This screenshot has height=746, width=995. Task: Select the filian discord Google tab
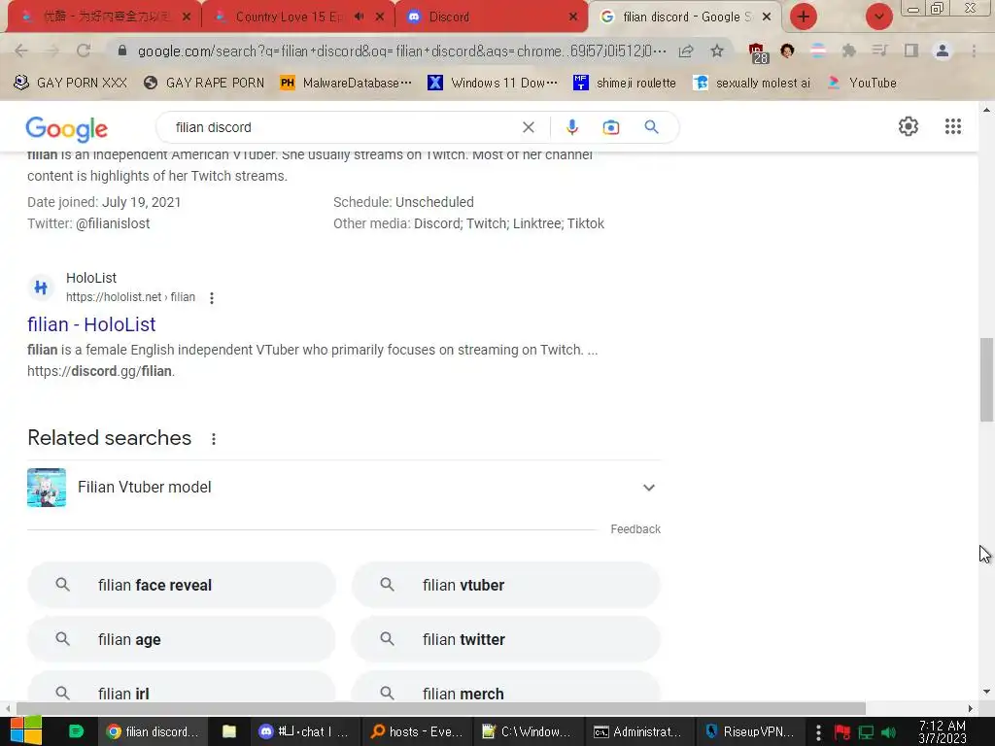click(x=687, y=17)
